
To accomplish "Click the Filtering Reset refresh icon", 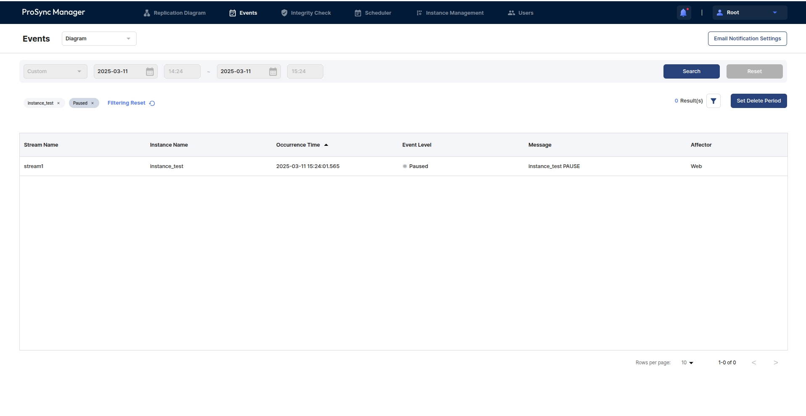I will click(152, 103).
